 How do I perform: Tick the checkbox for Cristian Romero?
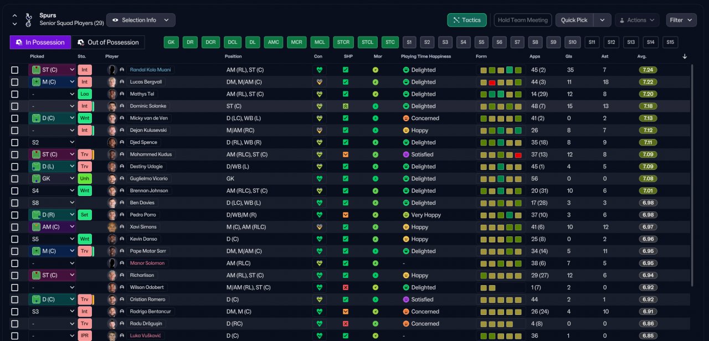click(15, 299)
